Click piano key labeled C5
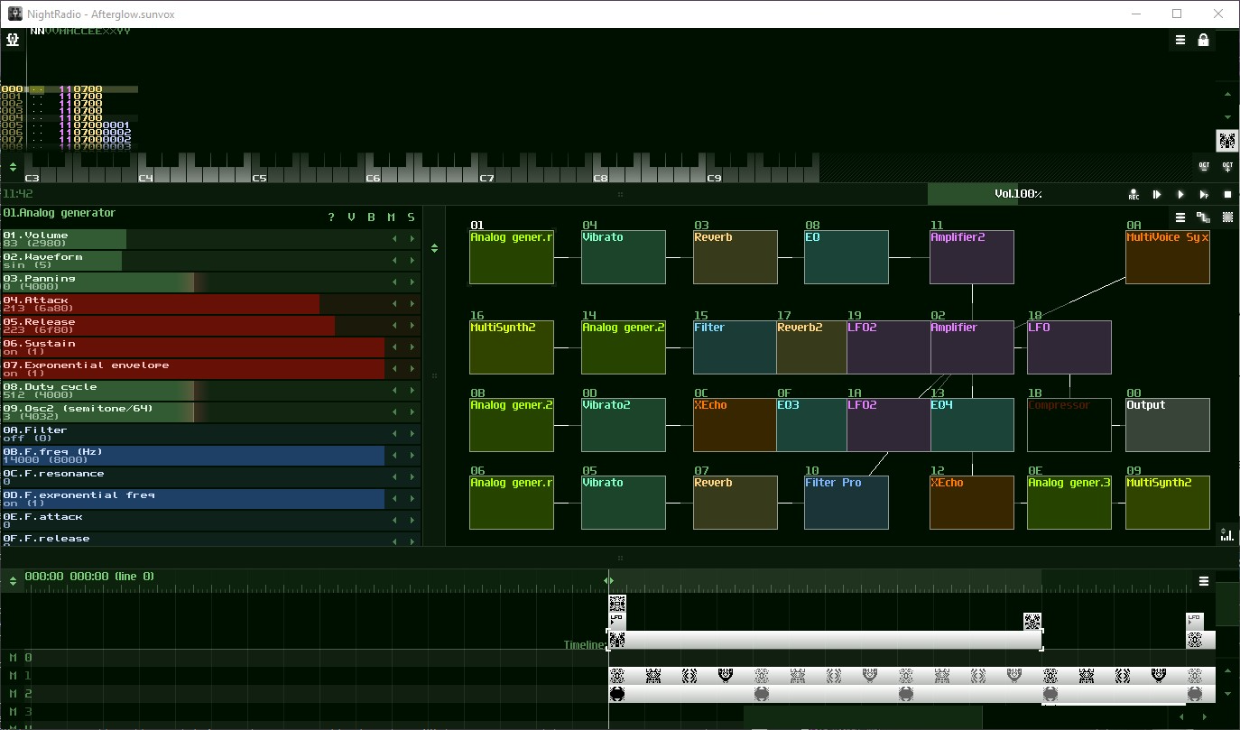 (x=260, y=176)
